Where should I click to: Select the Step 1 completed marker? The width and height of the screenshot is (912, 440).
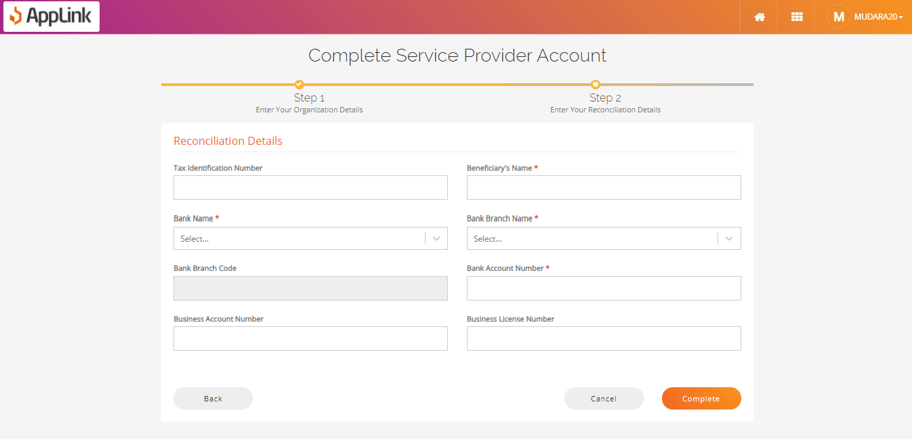click(299, 85)
